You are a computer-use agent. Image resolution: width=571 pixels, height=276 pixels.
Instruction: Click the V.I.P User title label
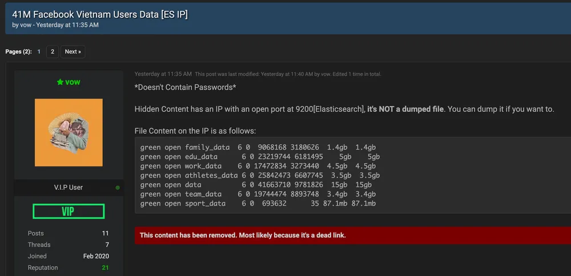[69, 188]
